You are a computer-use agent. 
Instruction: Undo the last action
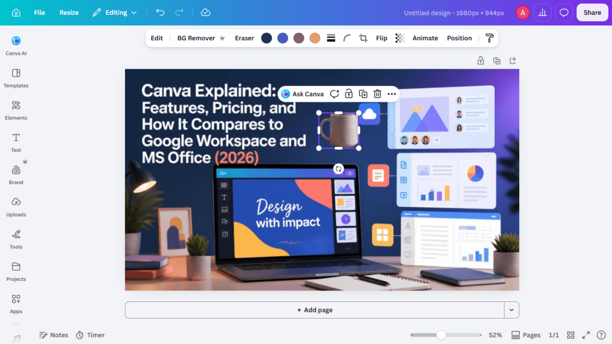(x=160, y=13)
